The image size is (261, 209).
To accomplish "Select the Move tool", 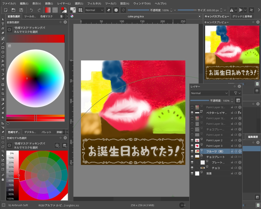I will [3, 89].
